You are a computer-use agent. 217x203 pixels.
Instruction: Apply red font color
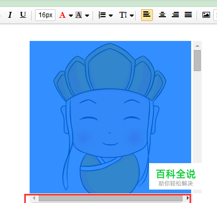(62, 15)
